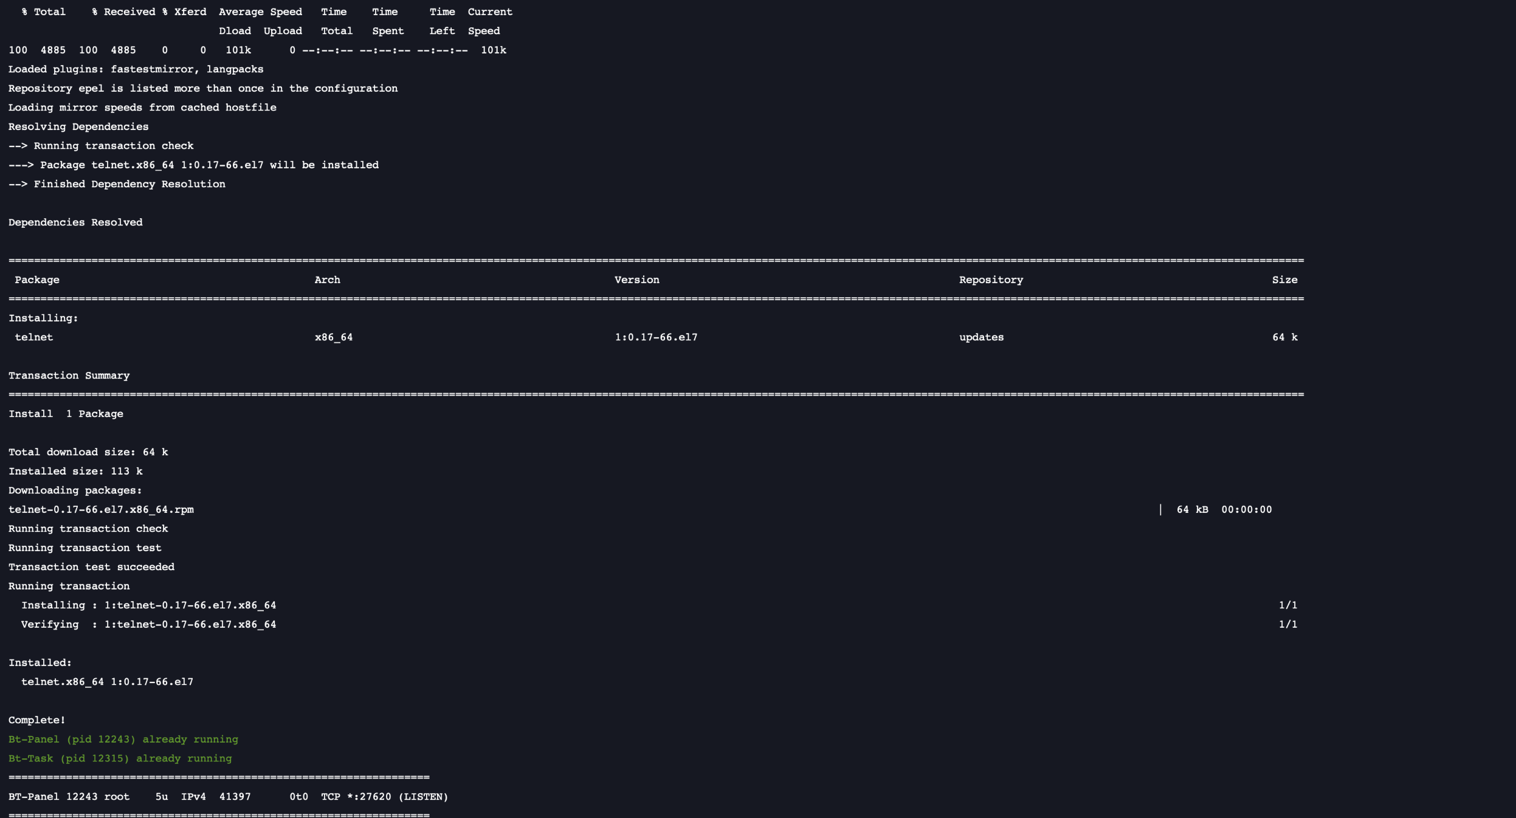The height and width of the screenshot is (818, 1516).
Task: Click the 'Repository' column header
Action: [x=991, y=280]
